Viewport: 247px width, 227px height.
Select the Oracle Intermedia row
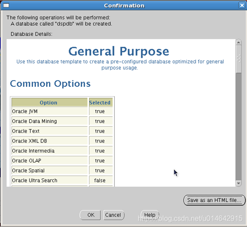pyautogui.click(x=62, y=151)
